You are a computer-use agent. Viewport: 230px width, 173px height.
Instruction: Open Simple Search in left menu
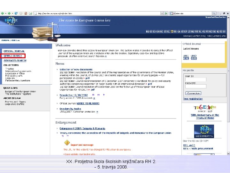click(12, 56)
